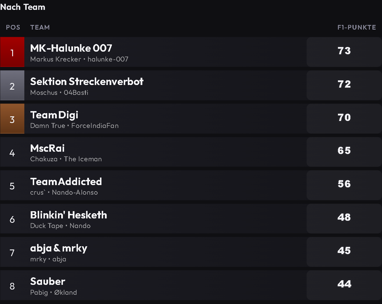Open the TeamAddicted team entry
This screenshot has height=304, width=382.
(x=191, y=185)
